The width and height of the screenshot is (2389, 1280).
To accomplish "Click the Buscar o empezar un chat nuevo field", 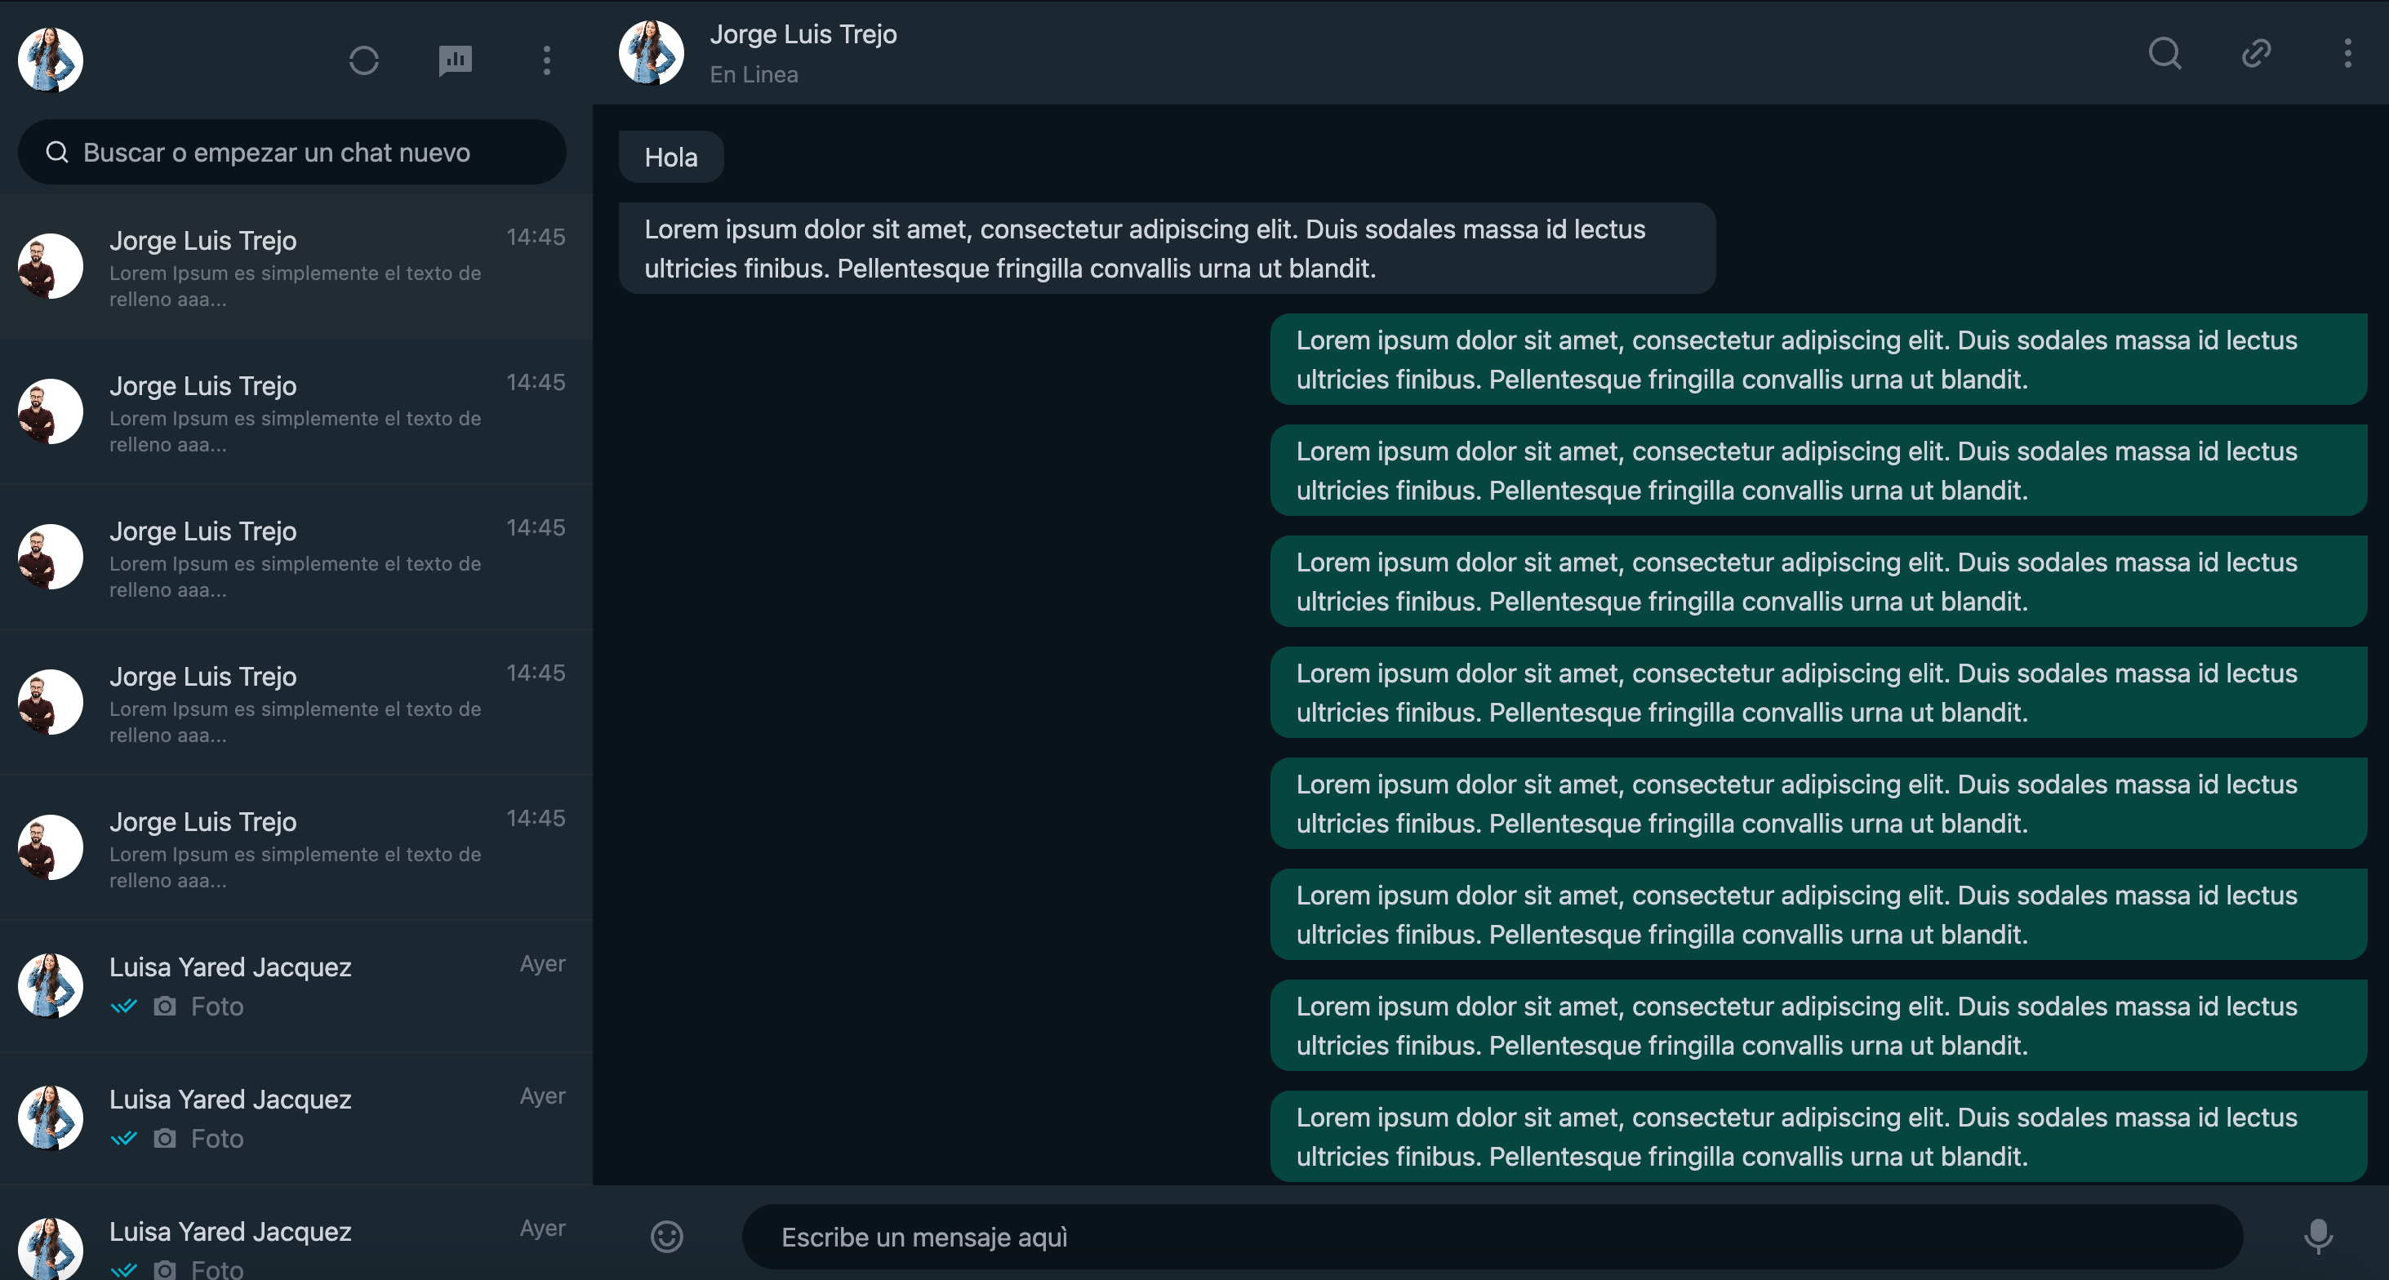I will tap(278, 152).
